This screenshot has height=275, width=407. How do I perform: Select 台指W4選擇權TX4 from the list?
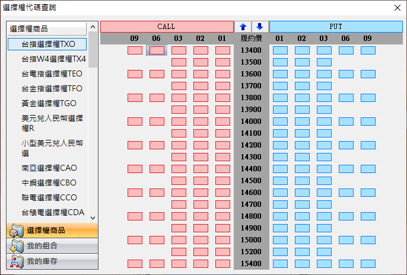53,59
